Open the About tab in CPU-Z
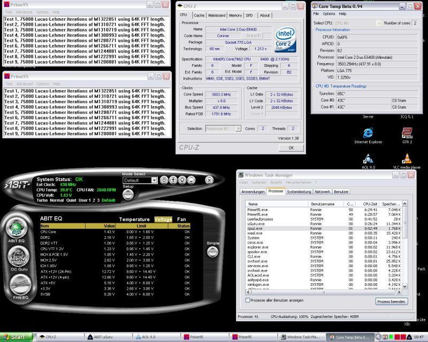428x342 pixels. coord(264,15)
